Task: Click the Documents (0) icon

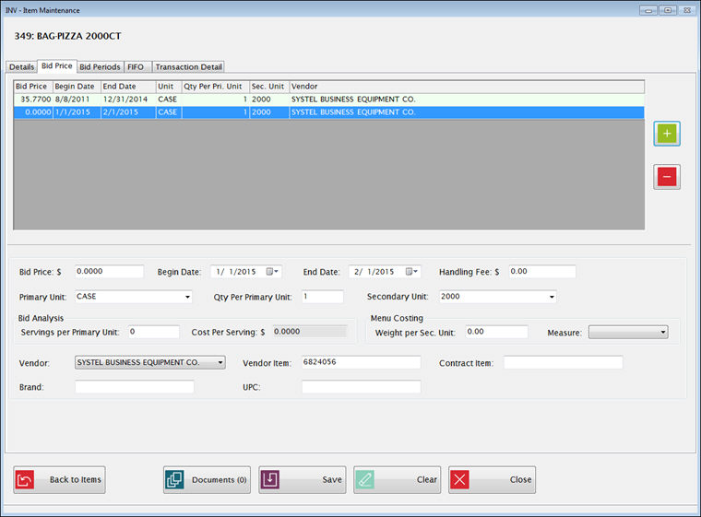Action: pos(175,480)
